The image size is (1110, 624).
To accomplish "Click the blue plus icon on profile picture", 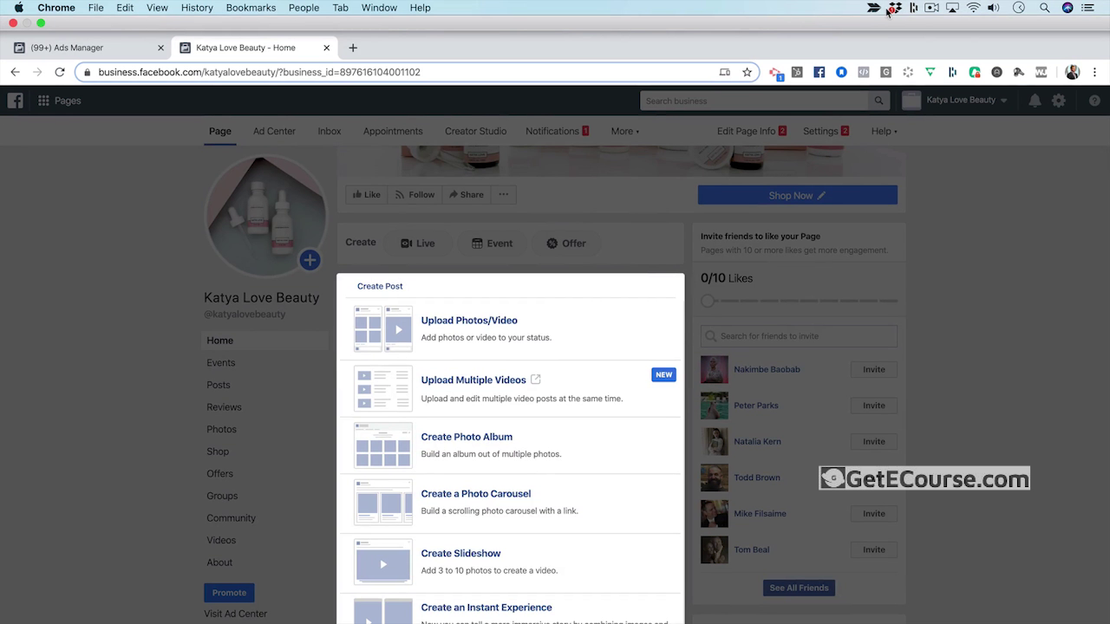I will coord(310,259).
